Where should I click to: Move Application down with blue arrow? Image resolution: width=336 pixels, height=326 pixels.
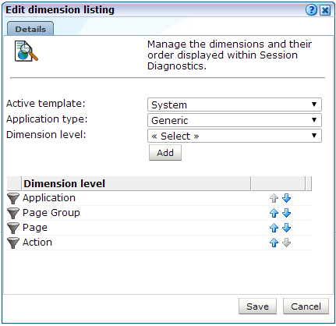(286, 198)
